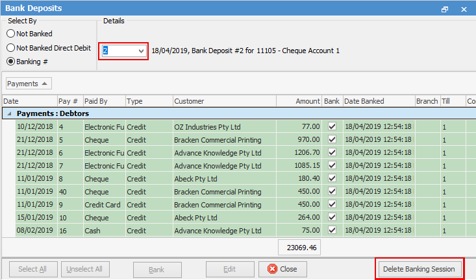Image resolution: width=476 pixels, height=280 pixels.
Task: Click the Branch column header
Action: tap(427, 101)
